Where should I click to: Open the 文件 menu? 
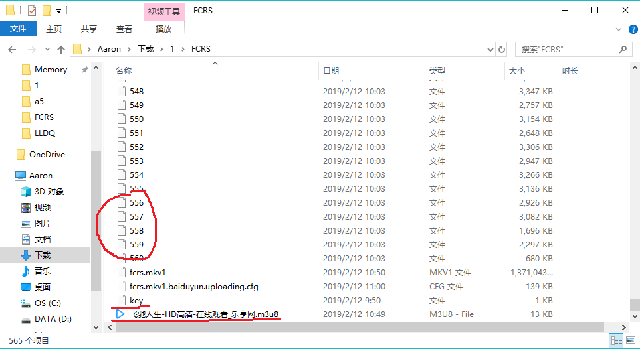pyautogui.click(x=18, y=29)
